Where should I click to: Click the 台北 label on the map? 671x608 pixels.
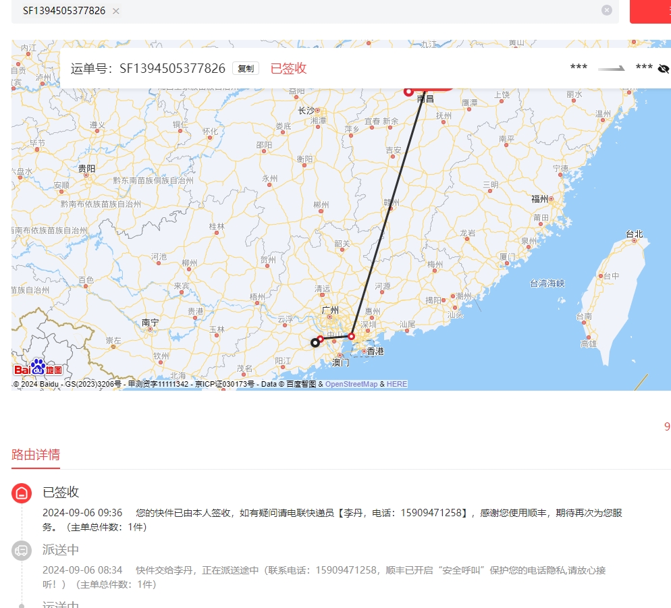(634, 233)
